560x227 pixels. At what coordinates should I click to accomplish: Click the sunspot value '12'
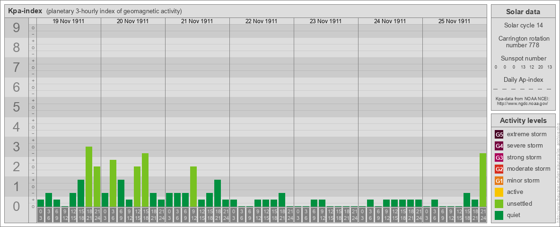532,67
